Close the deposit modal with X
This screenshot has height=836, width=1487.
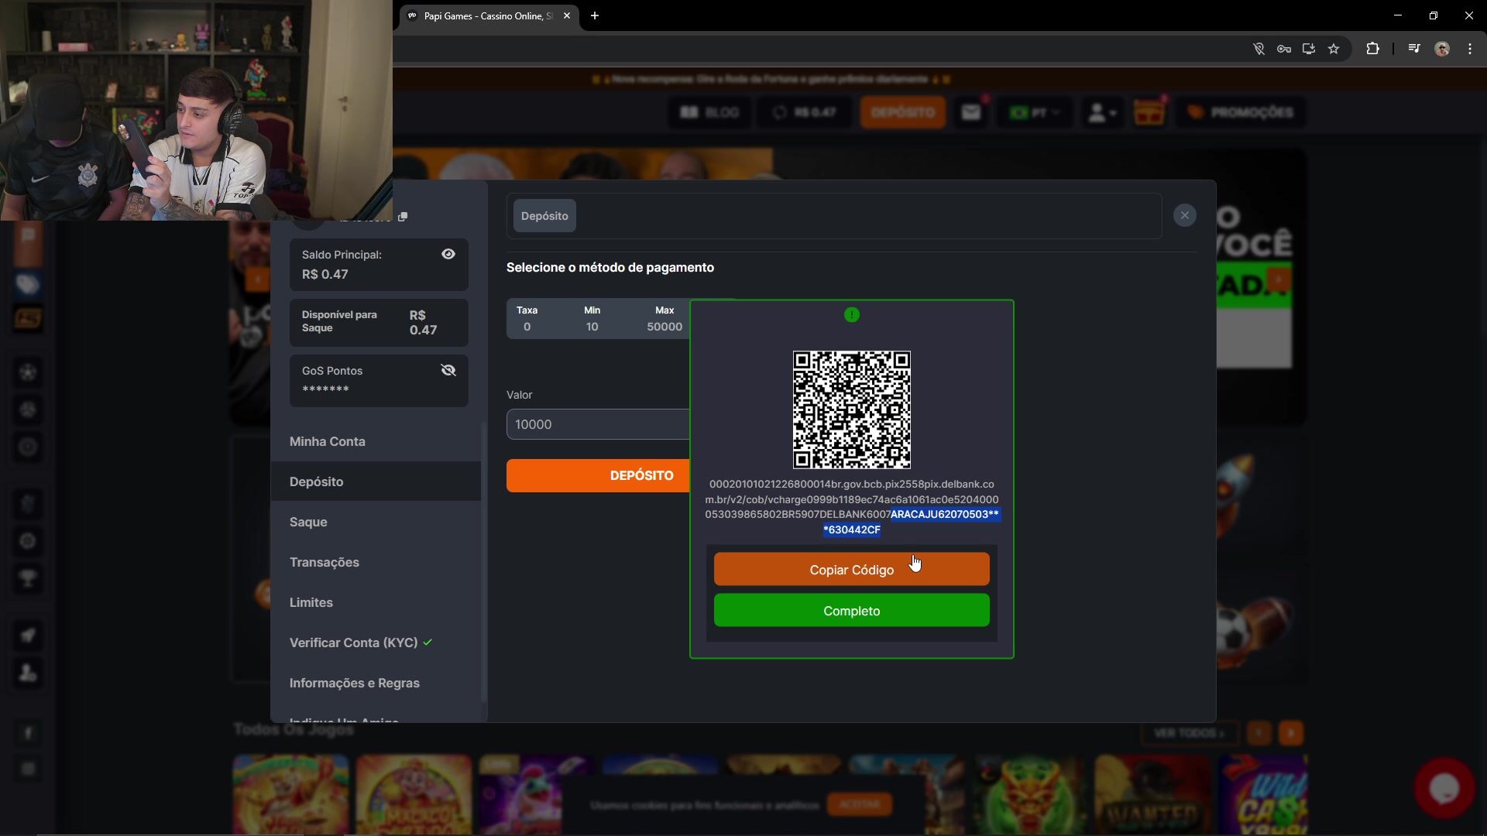[x=1184, y=215]
